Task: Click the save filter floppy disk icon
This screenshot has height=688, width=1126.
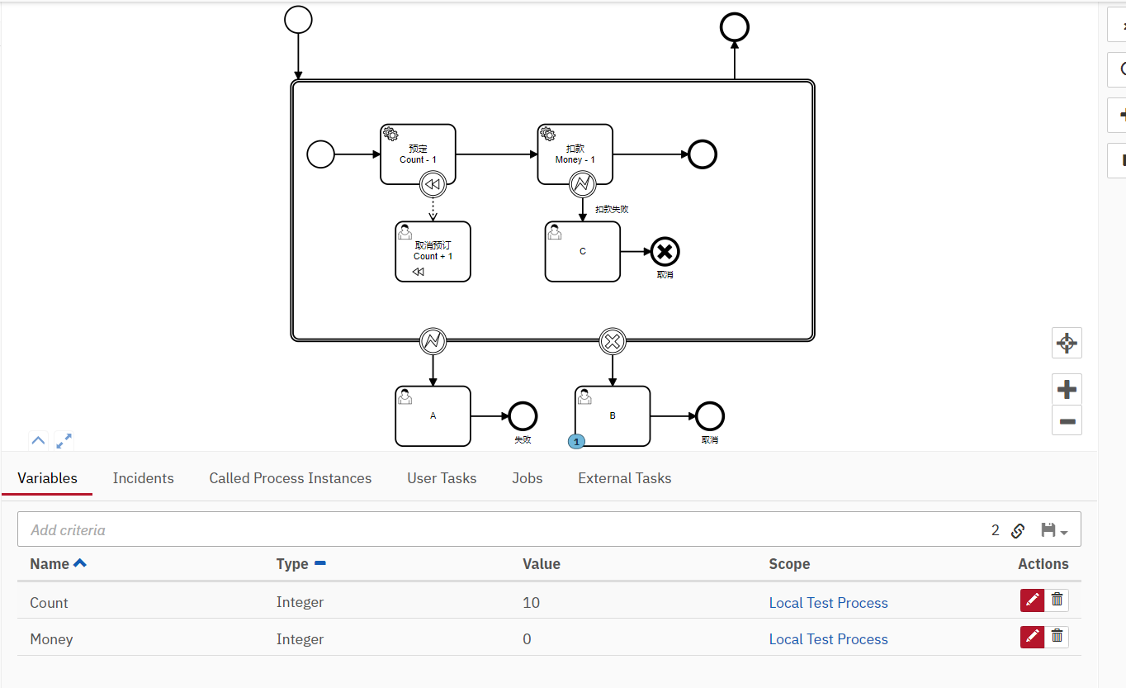Action: click(1048, 531)
